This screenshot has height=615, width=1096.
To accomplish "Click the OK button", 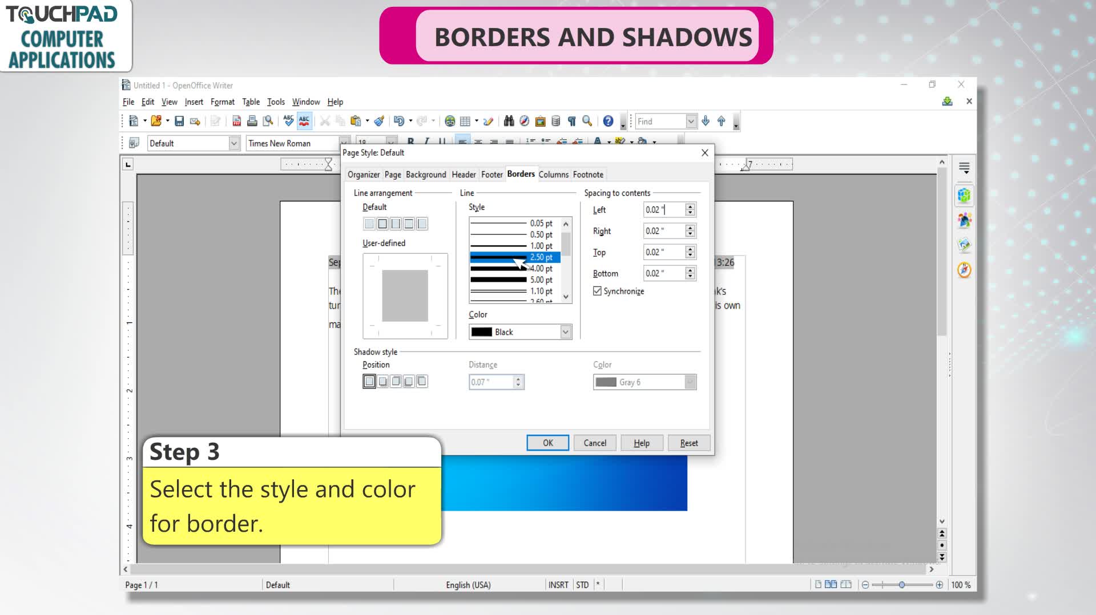I will click(547, 443).
